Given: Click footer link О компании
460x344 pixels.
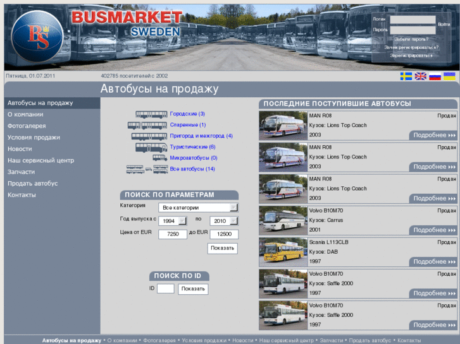Looking at the screenshot, I should [x=122, y=340].
